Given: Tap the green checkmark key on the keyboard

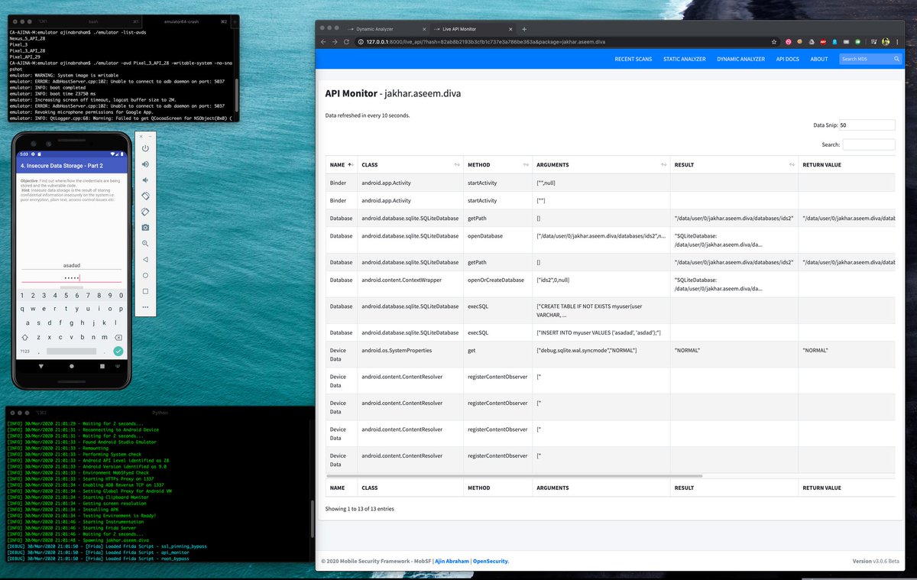Looking at the screenshot, I should tap(117, 351).
